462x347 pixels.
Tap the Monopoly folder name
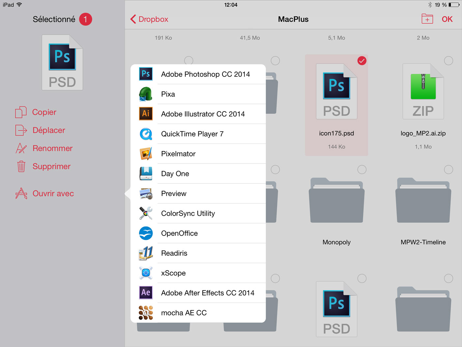pyautogui.click(x=336, y=242)
